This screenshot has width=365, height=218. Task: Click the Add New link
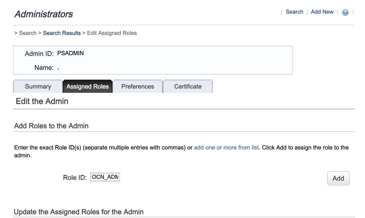[x=322, y=12]
